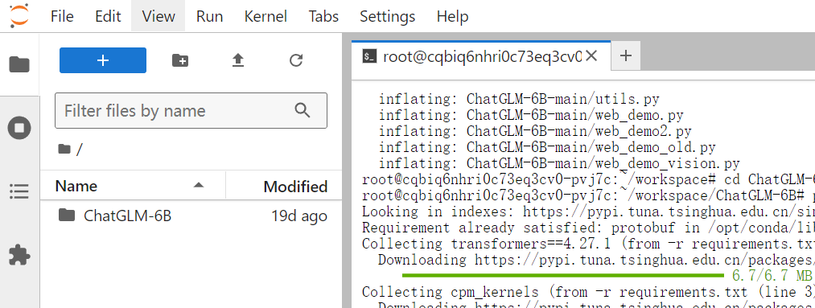Open the Settings menu
The width and height of the screenshot is (815, 308).
pos(387,16)
